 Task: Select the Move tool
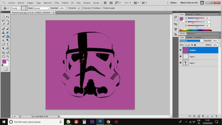[x=8, y=17]
